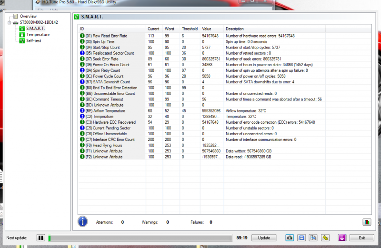Click the copy to clipboard icon
This screenshot has width=381, height=248.
pos(313,238)
